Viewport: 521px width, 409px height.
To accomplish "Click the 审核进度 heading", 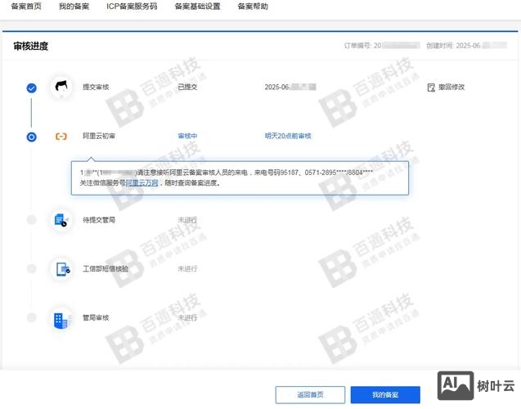I will (x=30, y=46).
